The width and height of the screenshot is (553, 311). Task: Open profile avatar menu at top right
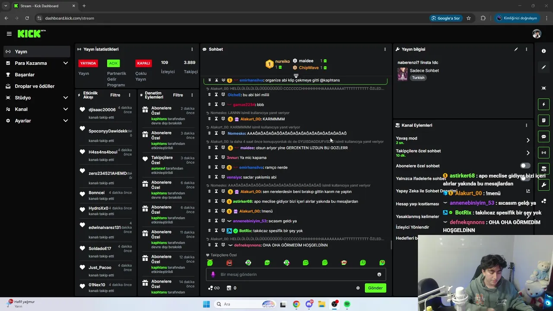537,34
